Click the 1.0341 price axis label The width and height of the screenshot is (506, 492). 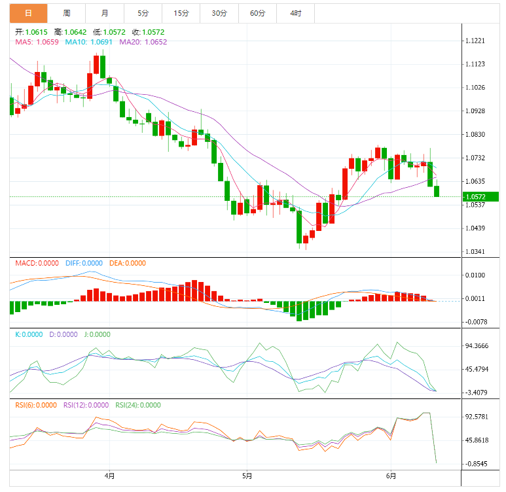coord(475,252)
